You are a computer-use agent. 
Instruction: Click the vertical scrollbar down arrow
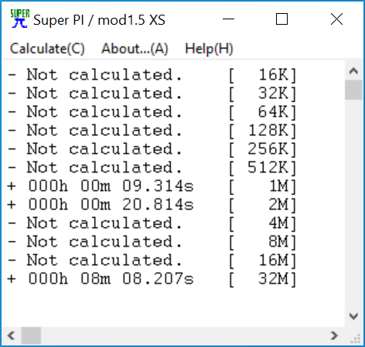point(353,316)
